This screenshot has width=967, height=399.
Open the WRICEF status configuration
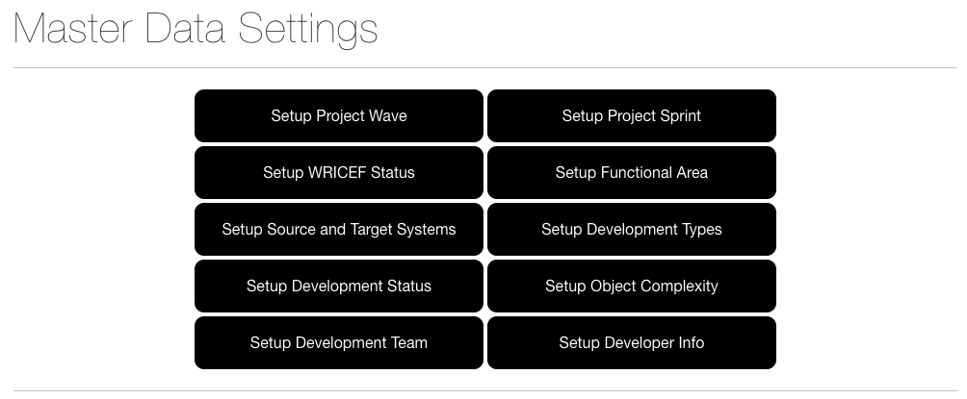point(339,173)
